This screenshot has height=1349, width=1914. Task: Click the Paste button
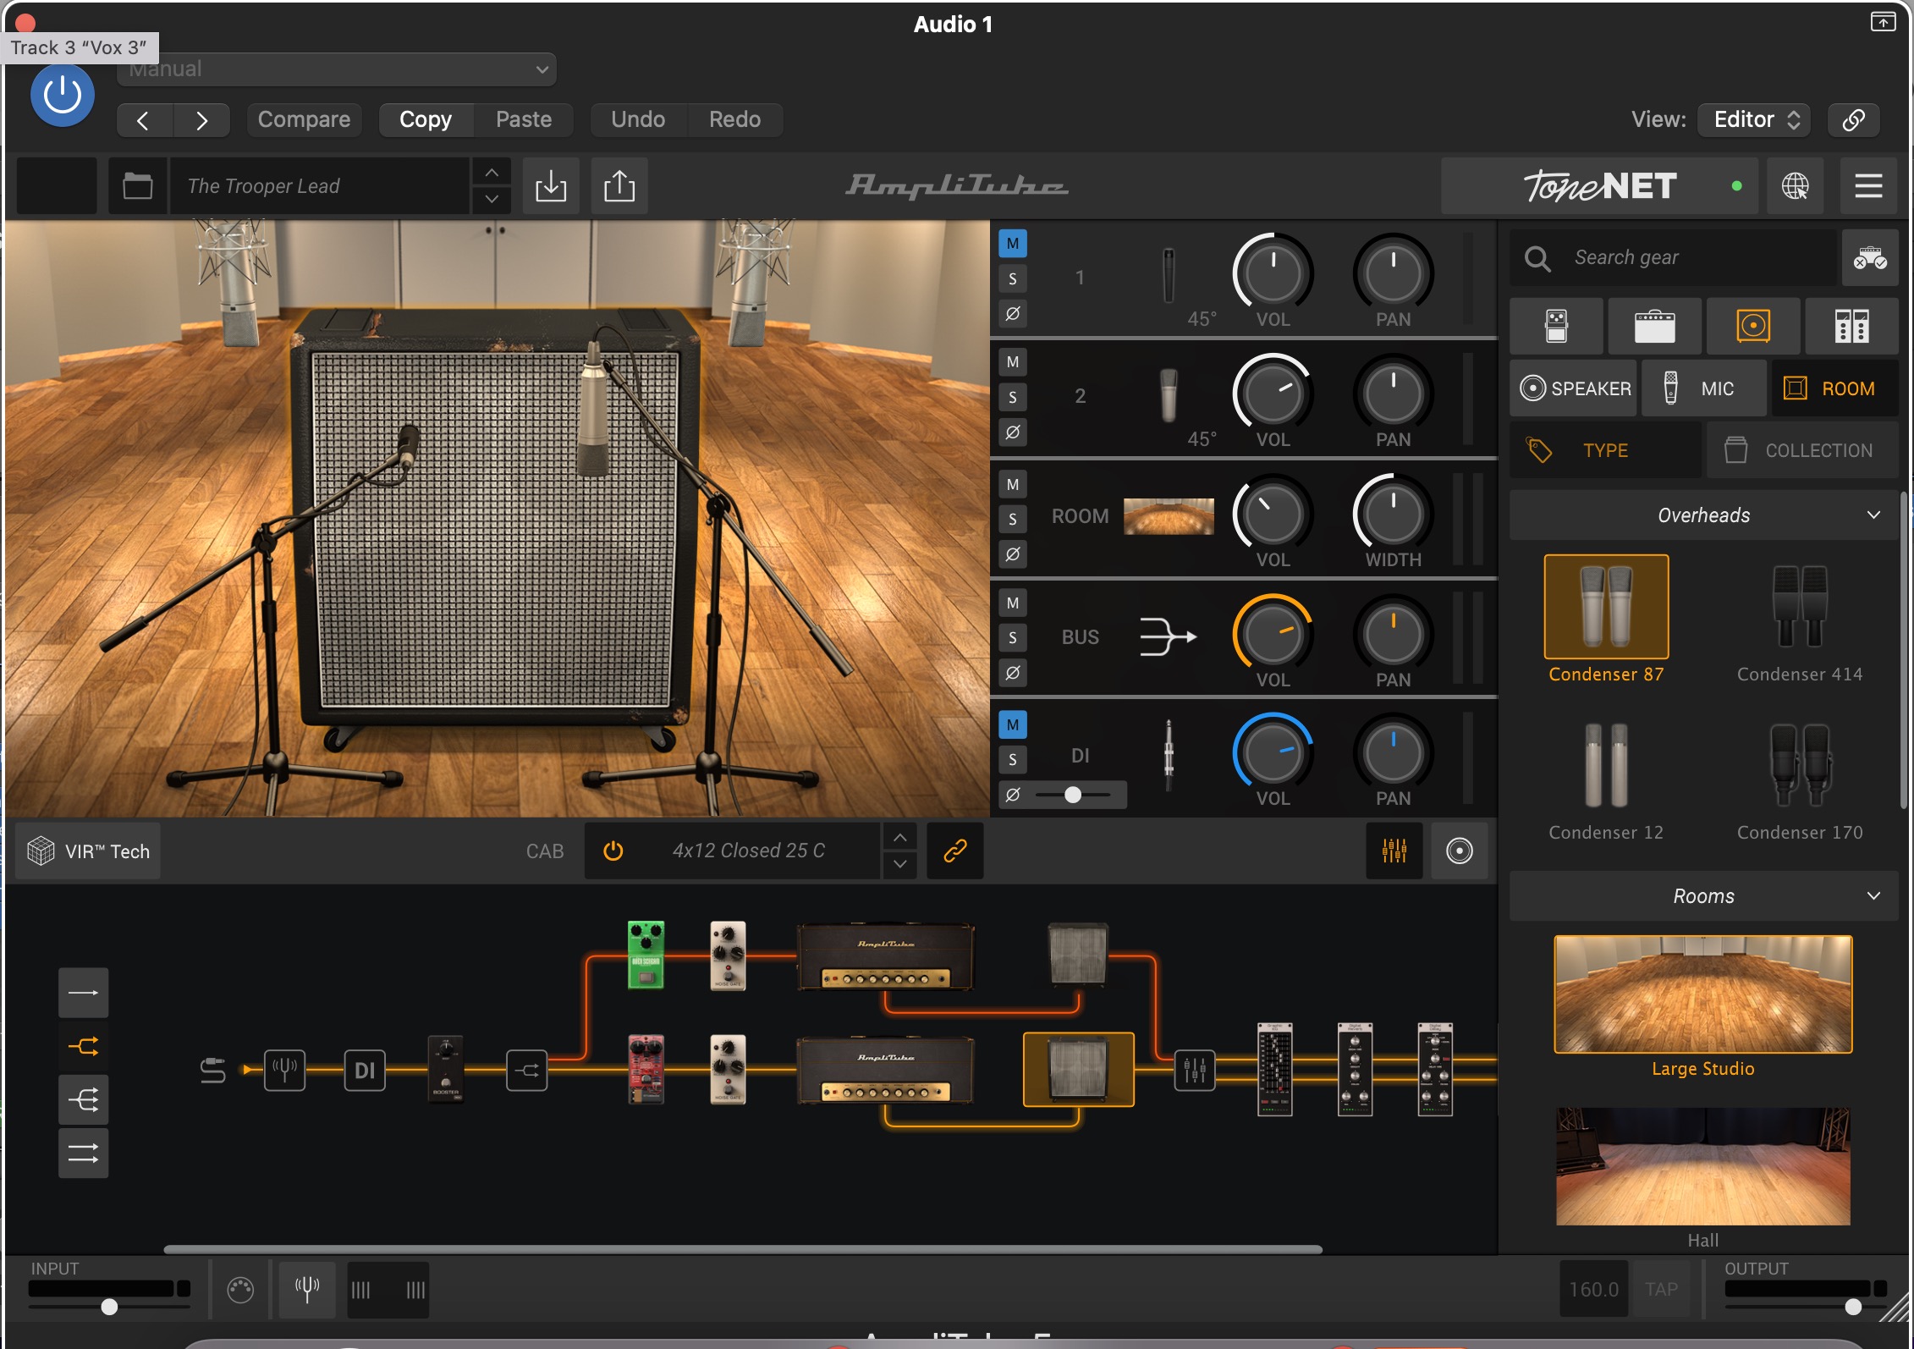[524, 119]
